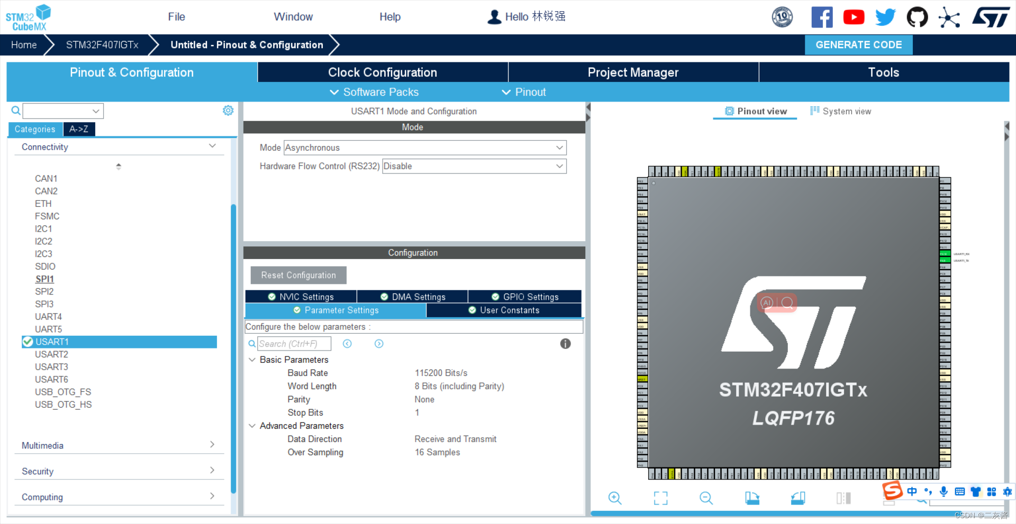Click the parameter Search (Ctrl+F) field
This screenshot has height=524, width=1016.
click(x=294, y=344)
